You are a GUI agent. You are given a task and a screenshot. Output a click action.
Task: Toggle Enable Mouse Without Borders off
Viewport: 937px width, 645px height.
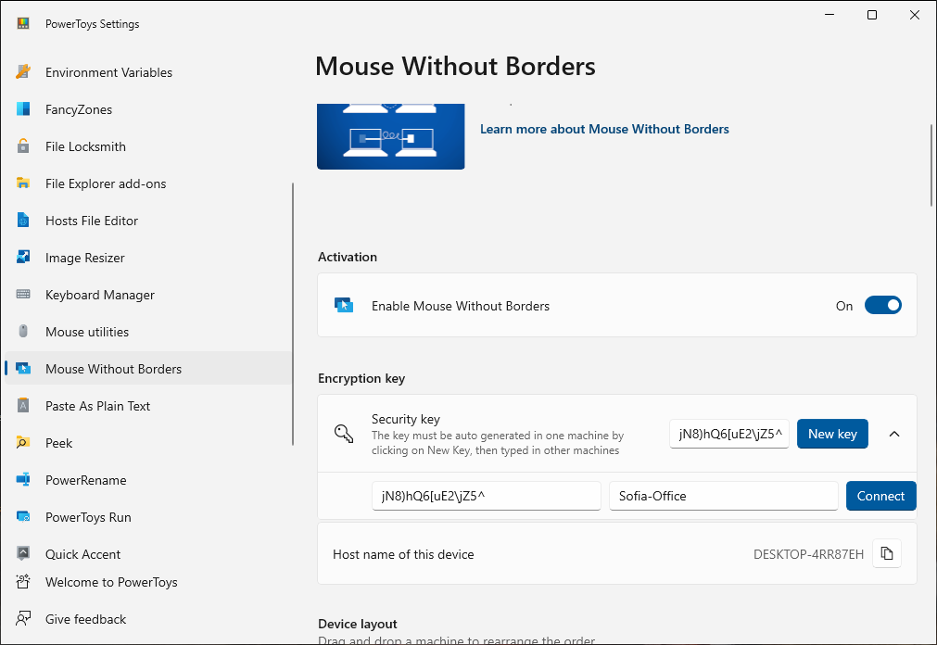[x=882, y=305]
